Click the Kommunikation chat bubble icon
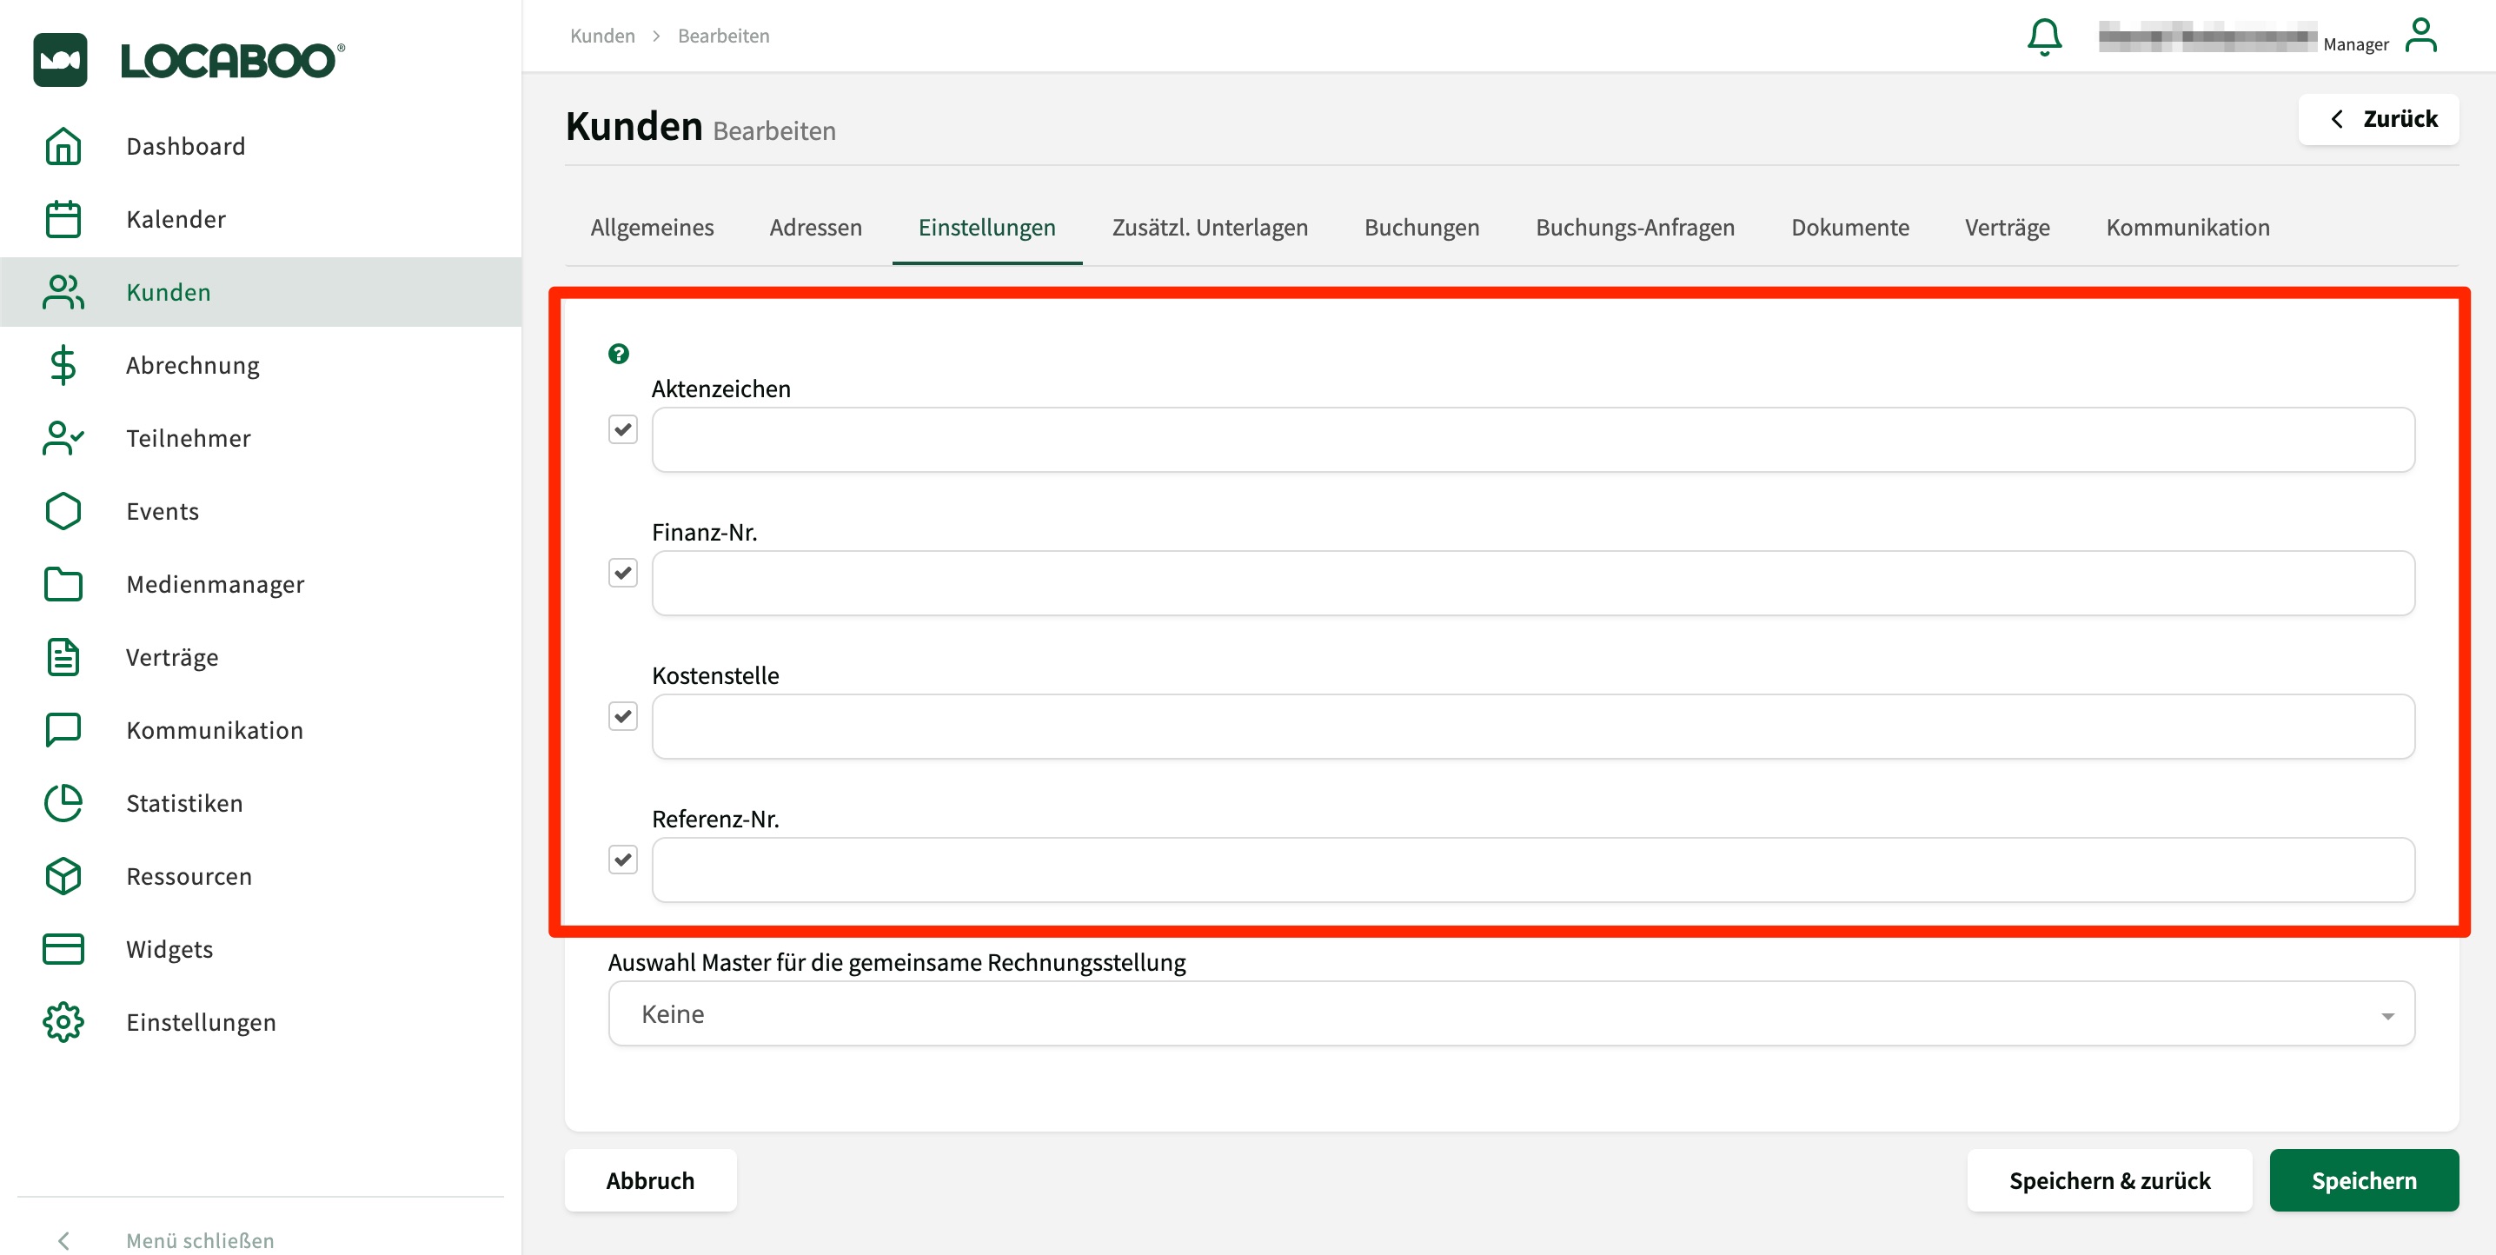Viewport: 2496px width, 1255px height. coord(63,730)
